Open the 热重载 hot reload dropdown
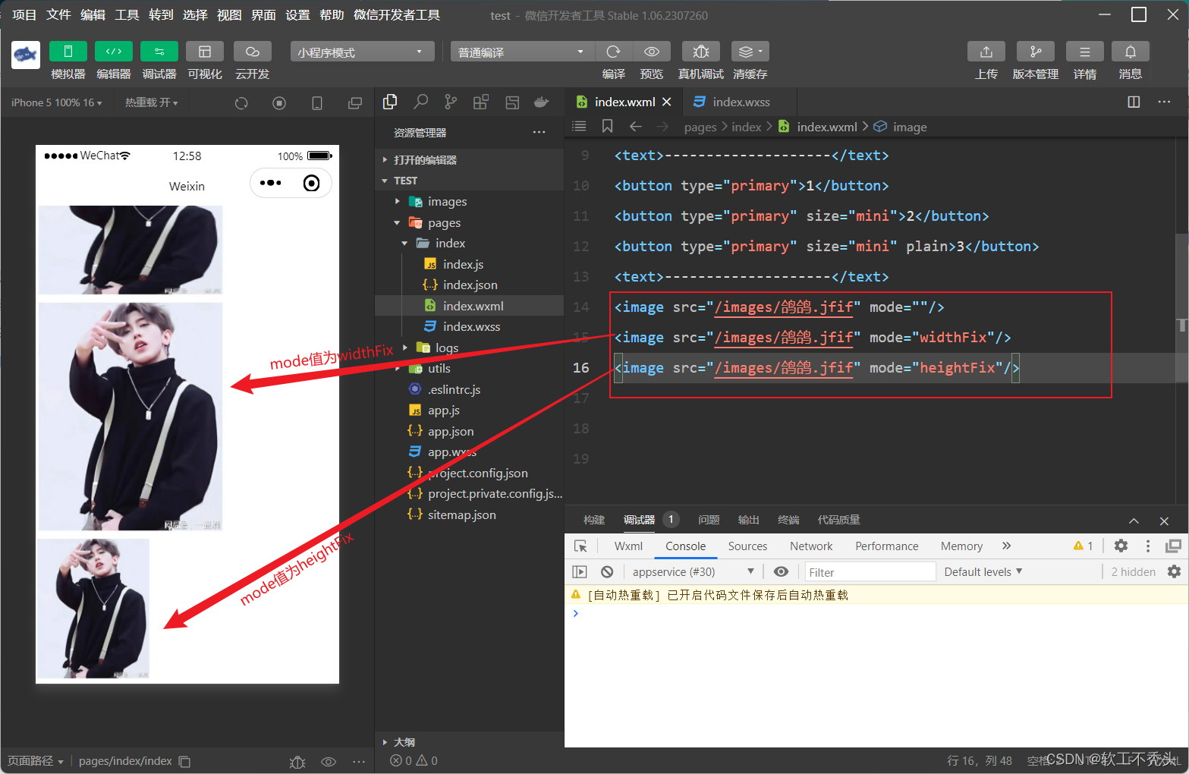The width and height of the screenshot is (1189, 774). (x=152, y=102)
